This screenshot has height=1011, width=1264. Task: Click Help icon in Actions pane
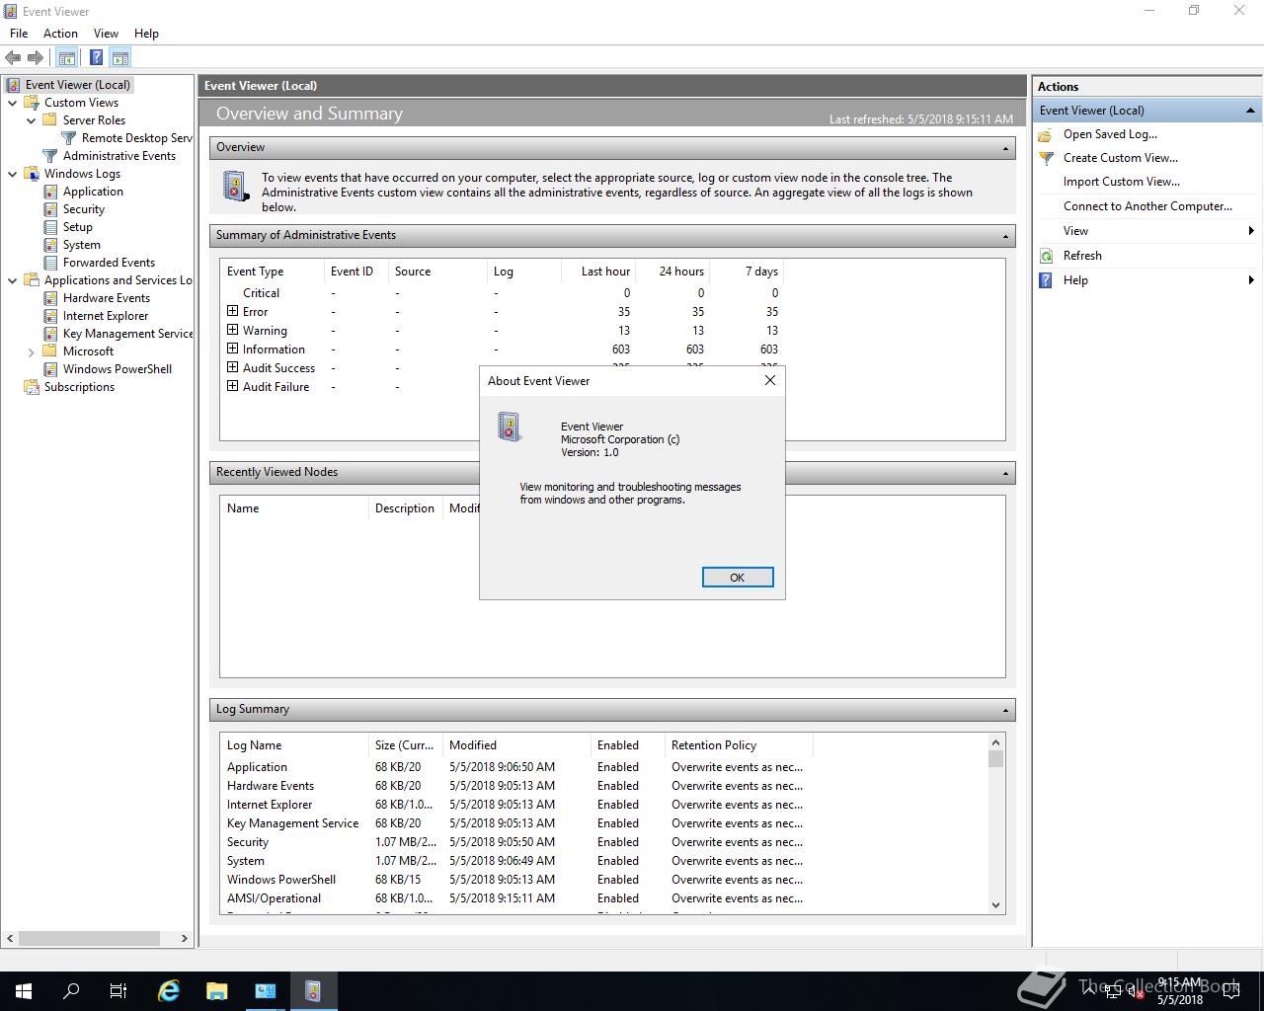tap(1047, 280)
